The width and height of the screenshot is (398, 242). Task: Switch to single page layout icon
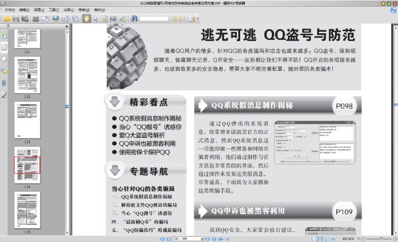[x=314, y=239]
